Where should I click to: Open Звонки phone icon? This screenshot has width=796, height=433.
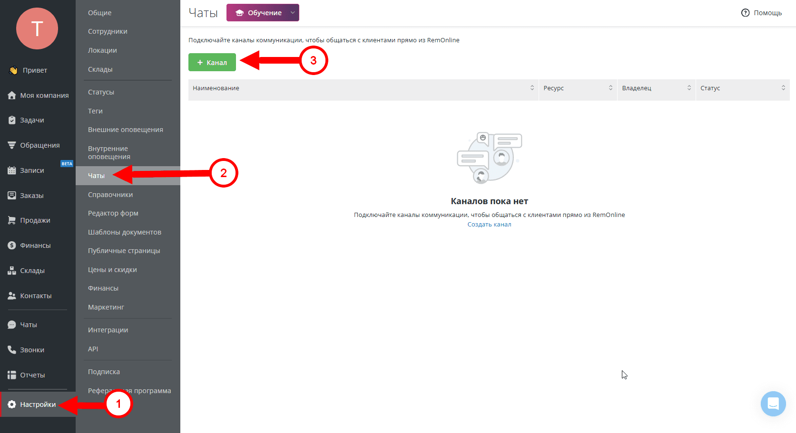point(12,350)
